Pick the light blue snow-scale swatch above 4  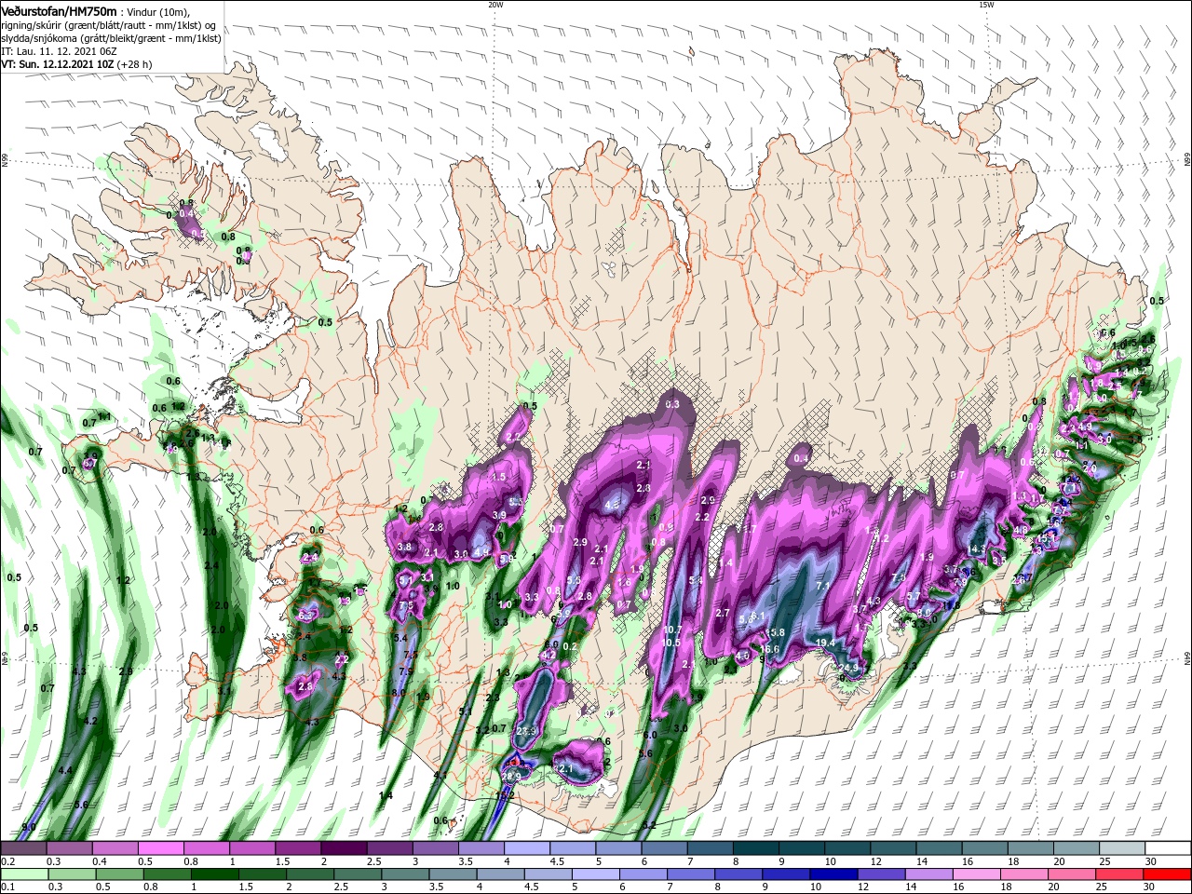[526, 847]
